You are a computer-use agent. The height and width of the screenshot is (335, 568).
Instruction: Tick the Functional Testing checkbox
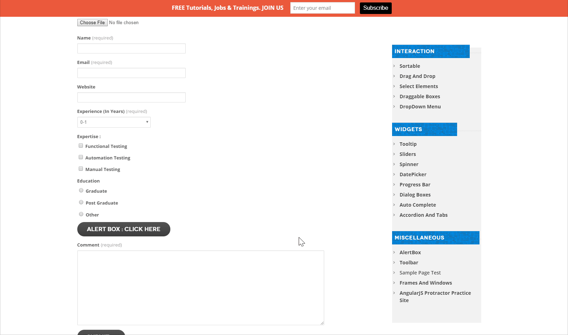click(x=81, y=146)
